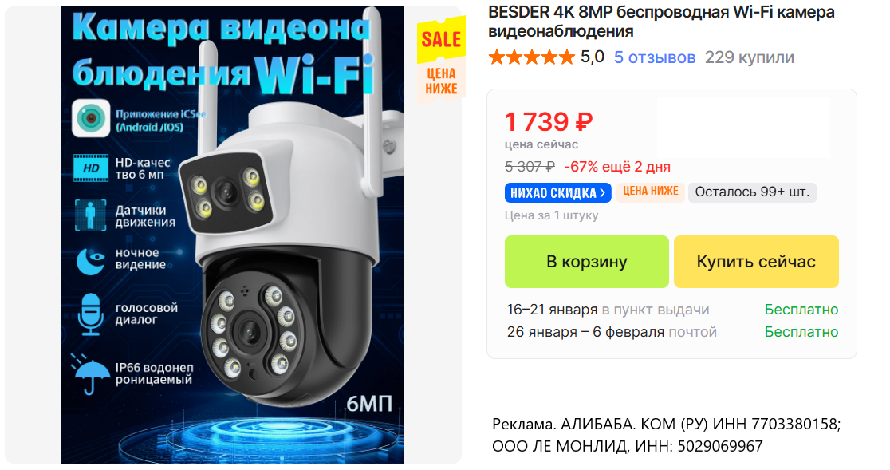
Task: Buy the camera with Купить сейчас
Action: tap(756, 262)
